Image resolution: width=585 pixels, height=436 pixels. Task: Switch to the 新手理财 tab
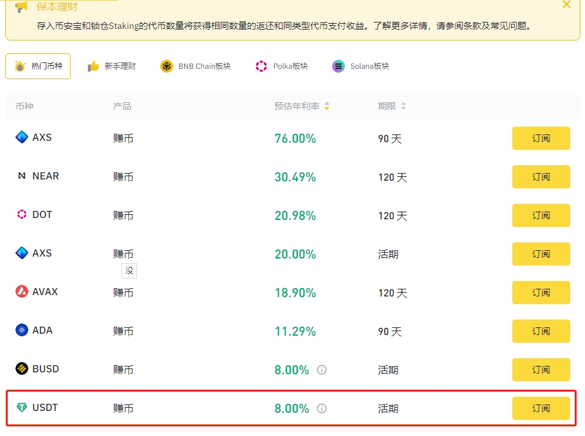tap(113, 66)
